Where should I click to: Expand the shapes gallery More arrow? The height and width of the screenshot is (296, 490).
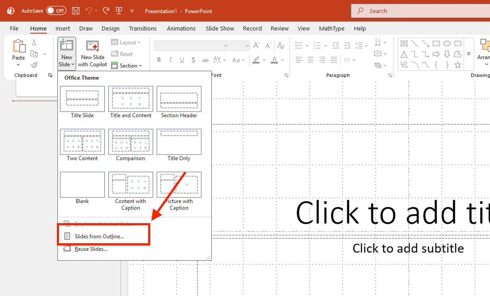click(469, 54)
